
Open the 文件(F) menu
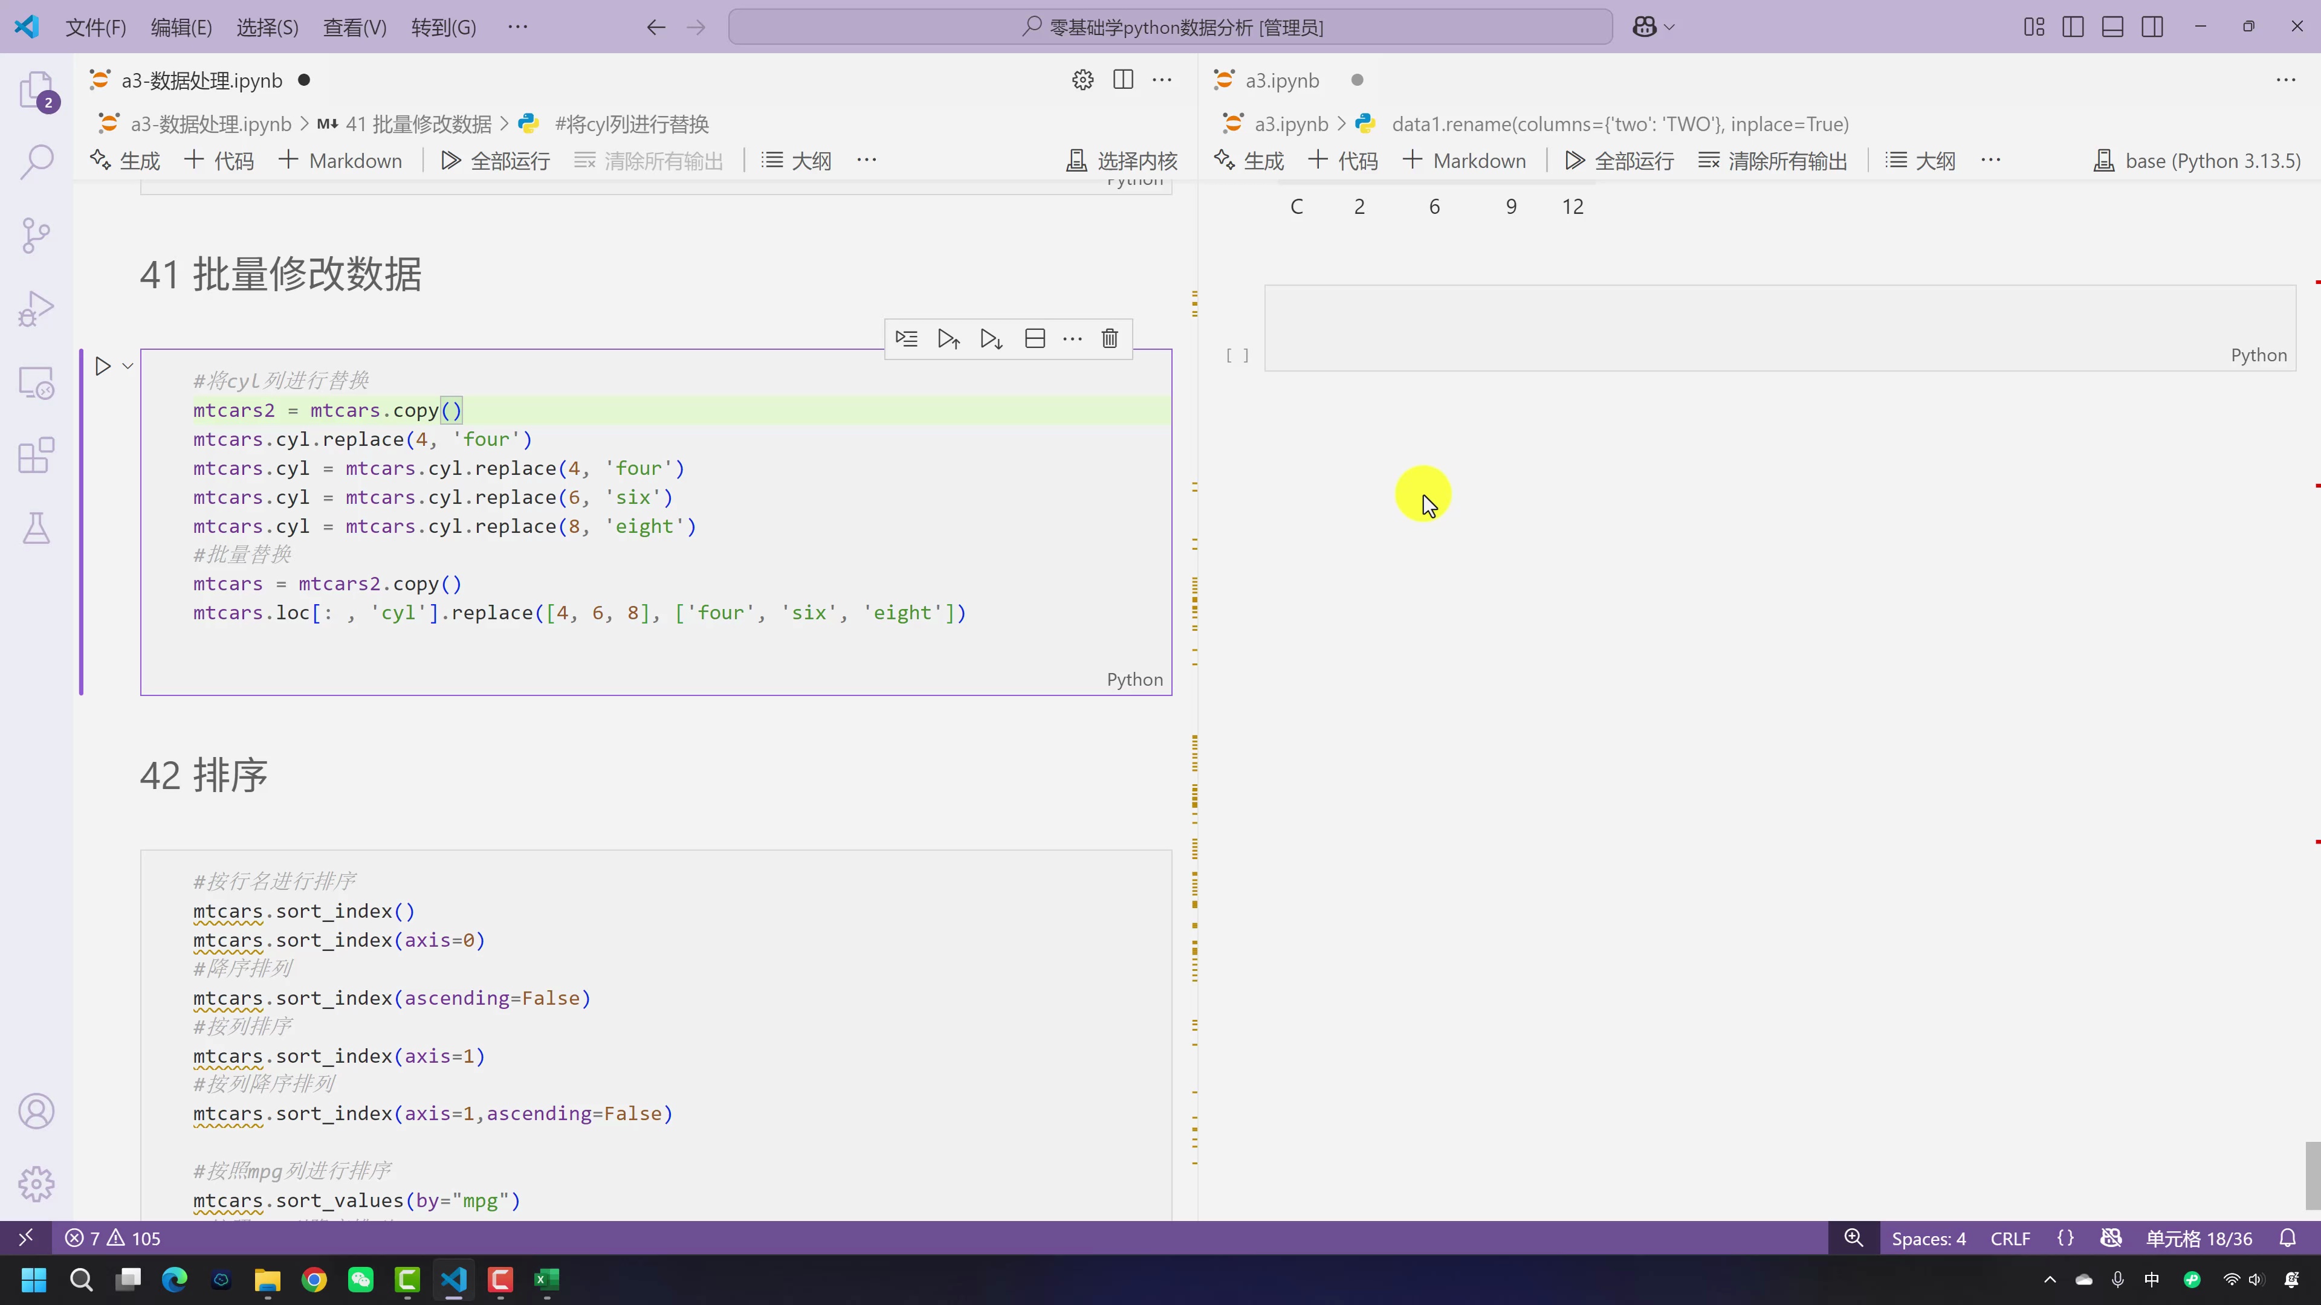[x=95, y=27]
